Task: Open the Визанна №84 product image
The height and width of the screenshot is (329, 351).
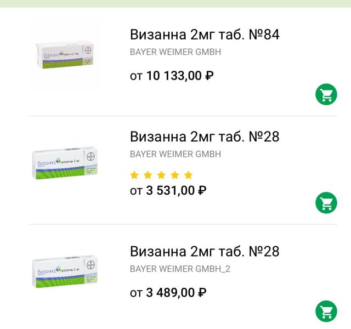Action: [65, 55]
